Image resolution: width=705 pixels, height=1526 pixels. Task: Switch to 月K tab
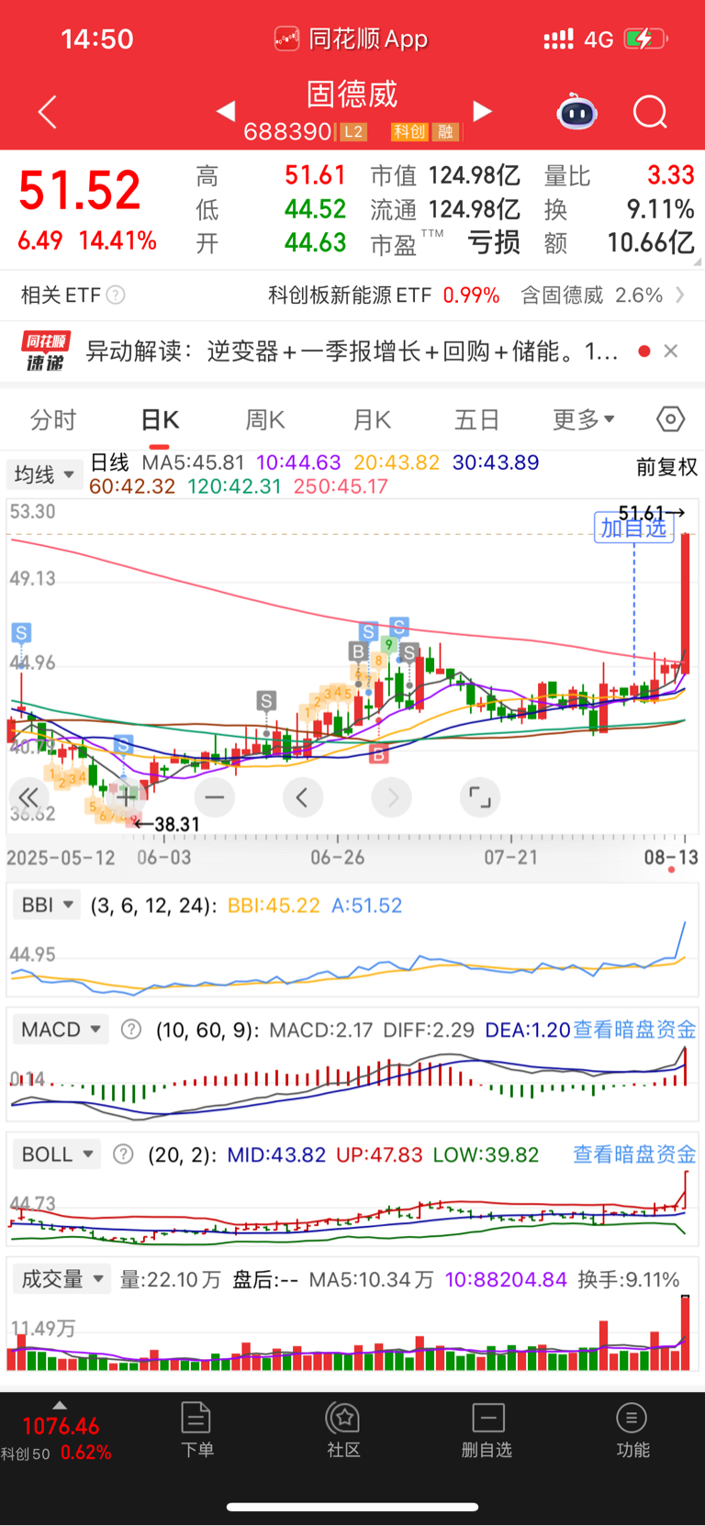372,420
